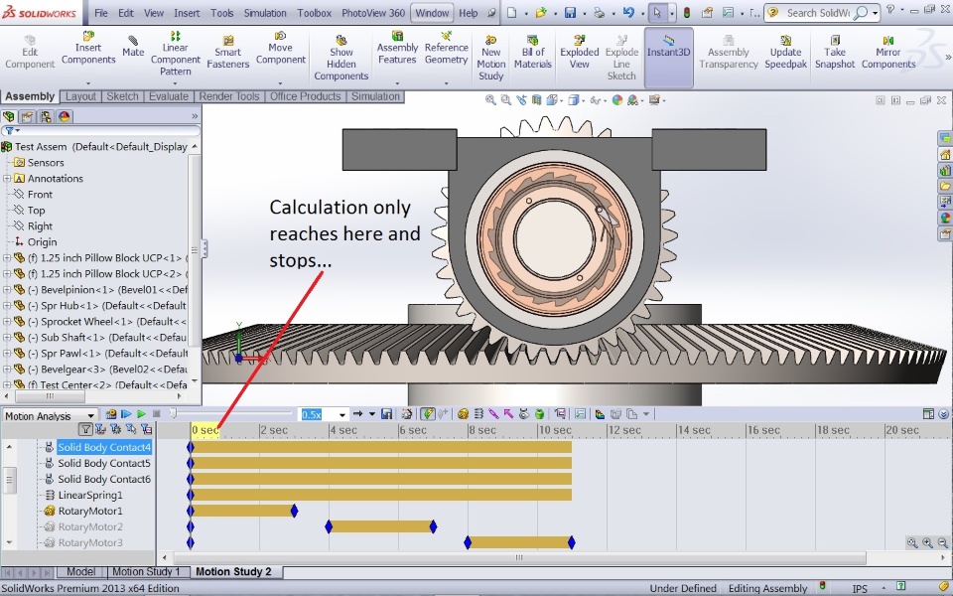The height and width of the screenshot is (596, 953).
Task: Add a spring from motion toolbar
Action: click(x=478, y=414)
